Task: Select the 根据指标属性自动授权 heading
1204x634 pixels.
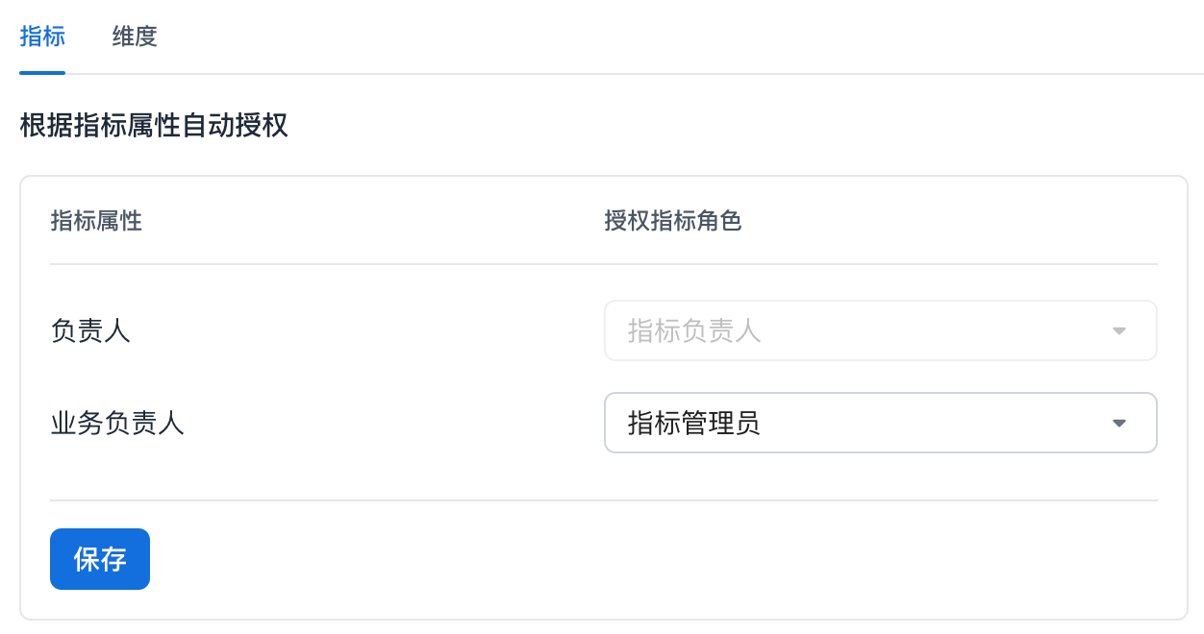Action: coord(154,126)
